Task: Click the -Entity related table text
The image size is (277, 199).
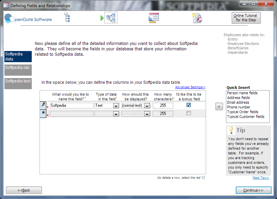Action: click(232, 39)
